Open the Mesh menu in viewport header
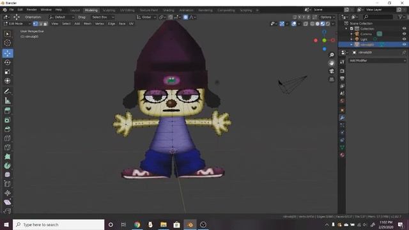The height and width of the screenshot is (230, 409). (88, 24)
